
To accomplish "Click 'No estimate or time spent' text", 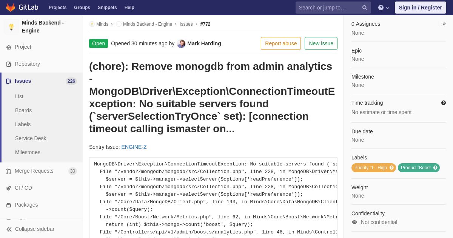I will coord(381,112).
